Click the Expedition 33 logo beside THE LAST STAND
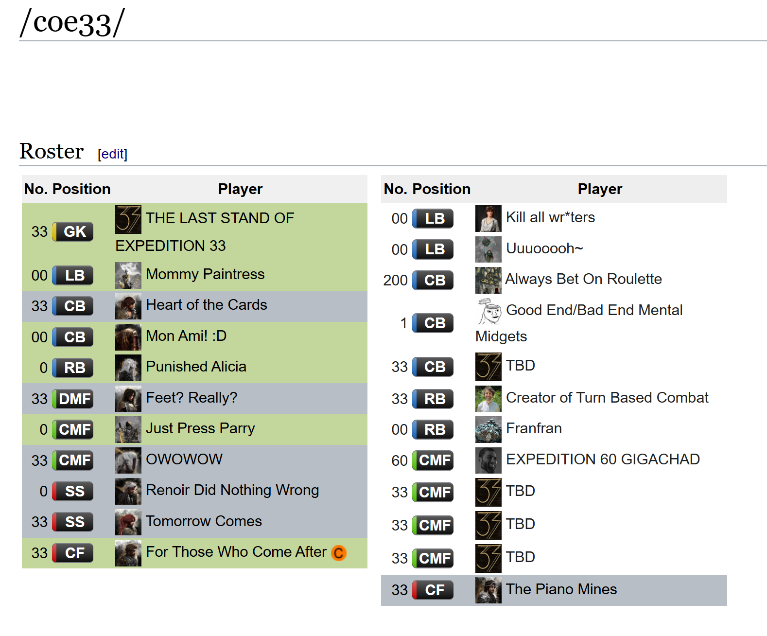This screenshot has width=767, height=636. [x=128, y=219]
